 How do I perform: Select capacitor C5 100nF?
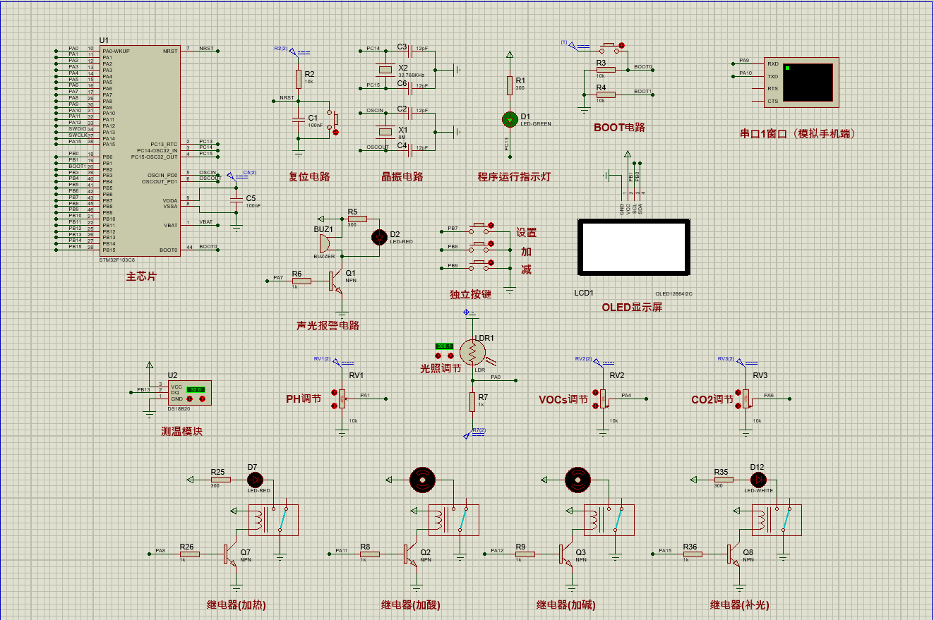click(x=237, y=200)
